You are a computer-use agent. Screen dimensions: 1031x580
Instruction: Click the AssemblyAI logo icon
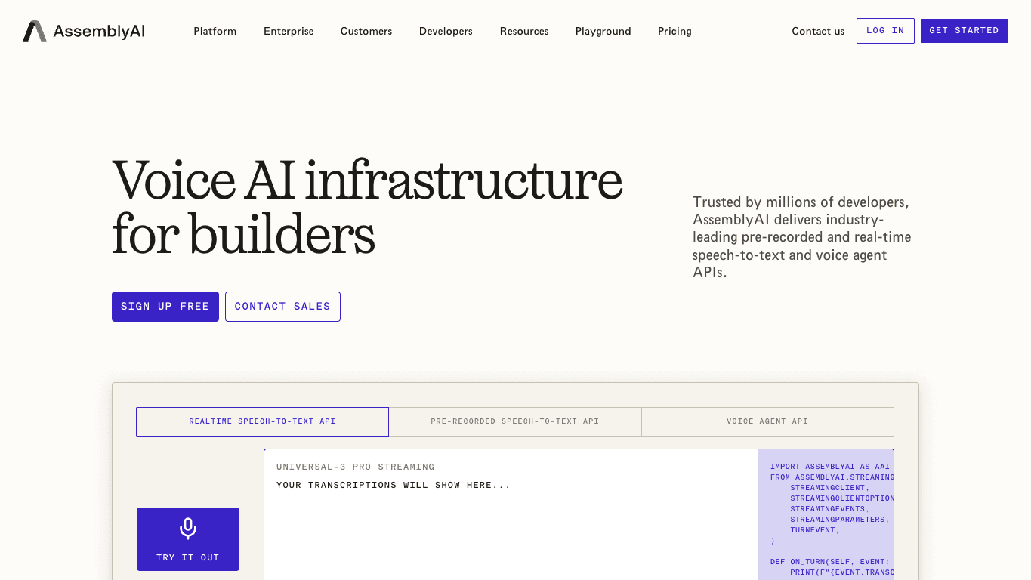(x=35, y=31)
